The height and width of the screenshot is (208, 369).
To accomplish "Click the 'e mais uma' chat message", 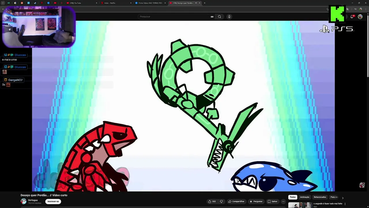I will pos(10,60).
